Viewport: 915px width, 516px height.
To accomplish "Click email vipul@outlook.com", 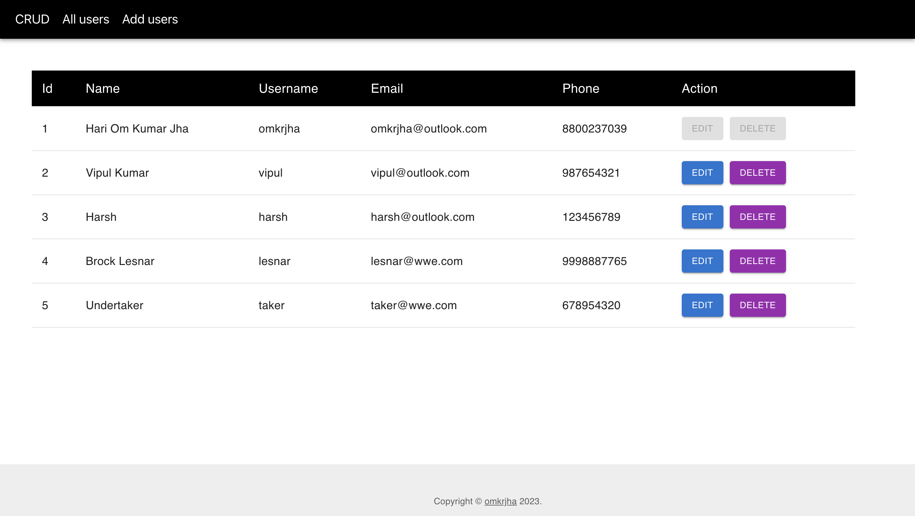I will pos(420,173).
